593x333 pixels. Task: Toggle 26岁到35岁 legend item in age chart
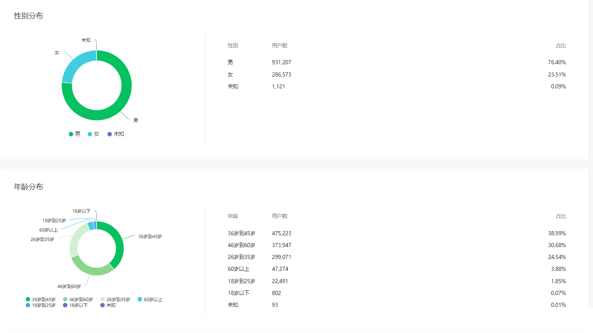[x=115, y=299]
